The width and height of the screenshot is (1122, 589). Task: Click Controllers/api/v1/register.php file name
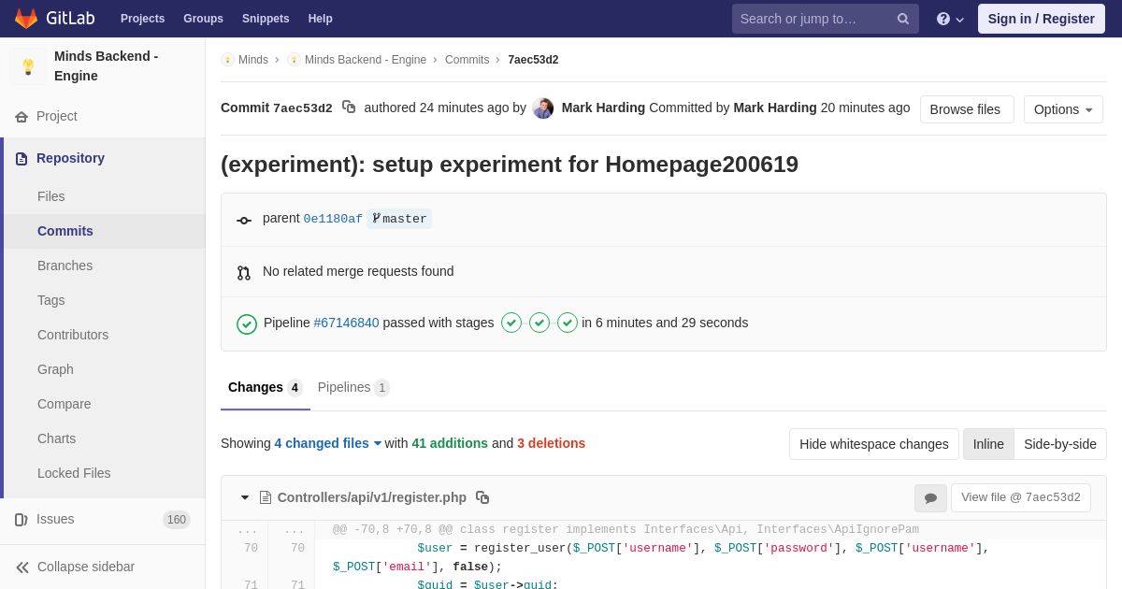click(x=372, y=497)
